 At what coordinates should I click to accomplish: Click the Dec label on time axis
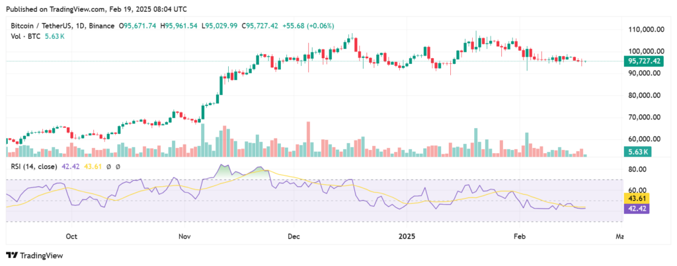(x=294, y=235)
